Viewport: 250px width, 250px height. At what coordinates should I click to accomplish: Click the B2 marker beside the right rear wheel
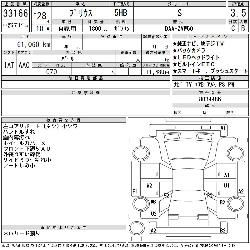coord(222,202)
